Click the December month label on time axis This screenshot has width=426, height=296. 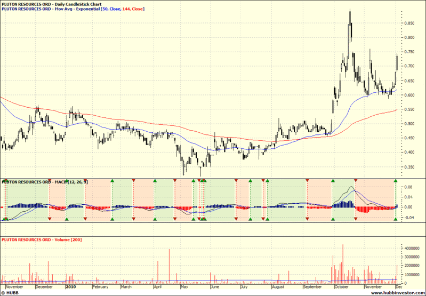pos(44,287)
